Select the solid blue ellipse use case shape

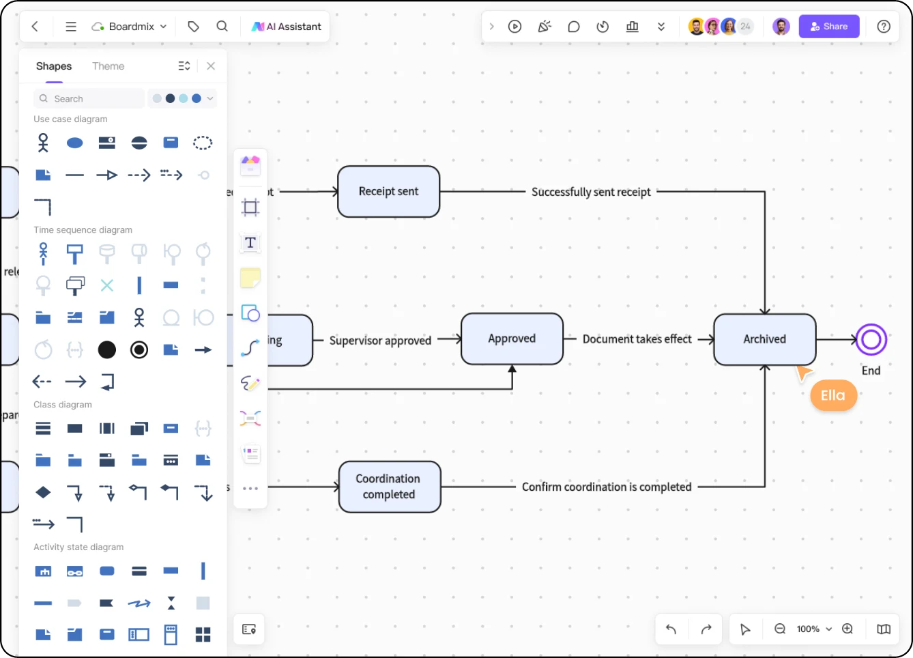[x=75, y=143]
